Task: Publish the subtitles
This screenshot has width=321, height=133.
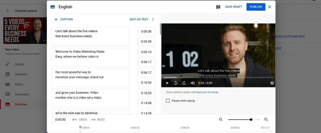Action: (256, 7)
